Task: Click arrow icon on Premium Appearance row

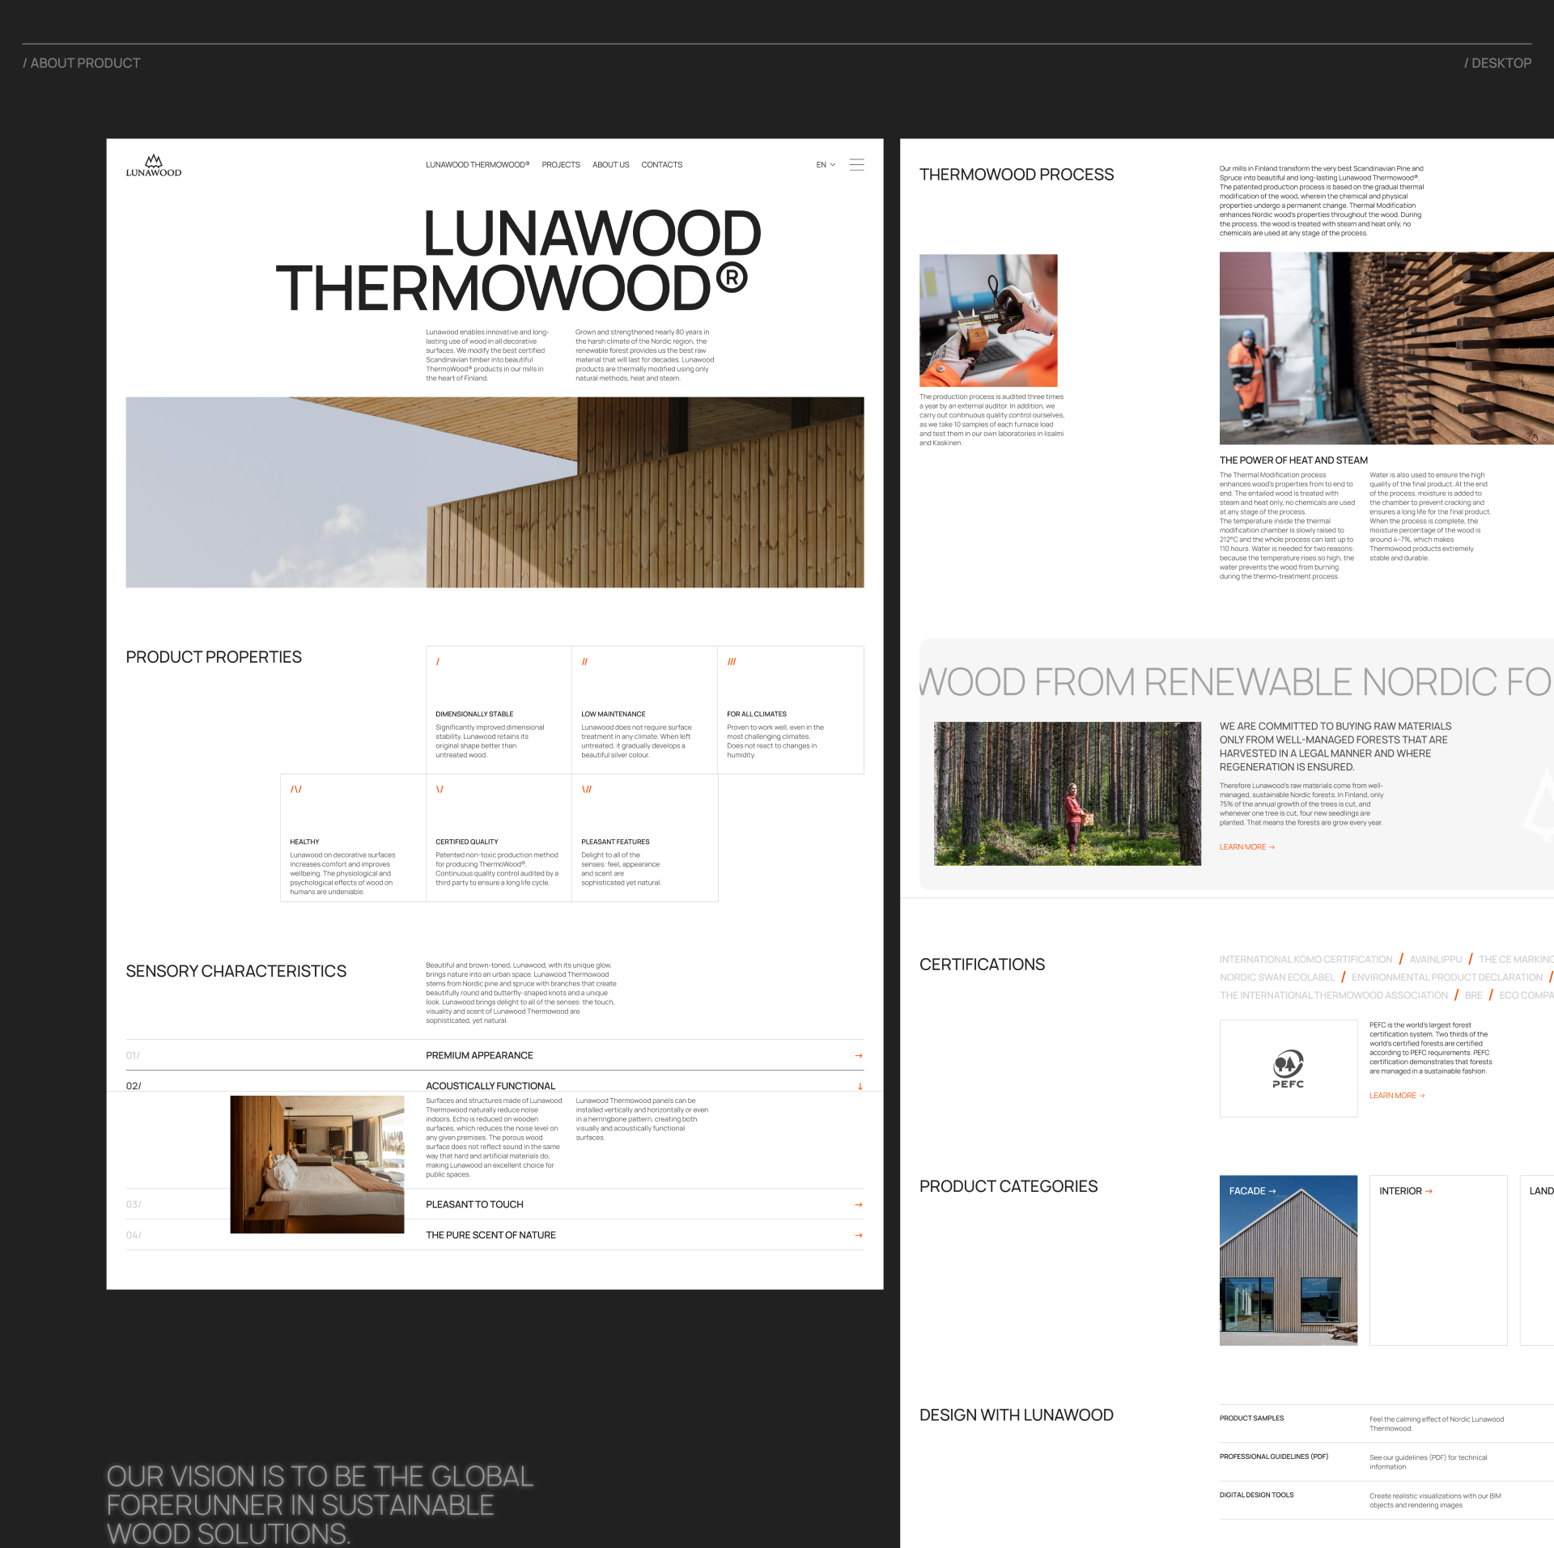Action: (x=859, y=1055)
